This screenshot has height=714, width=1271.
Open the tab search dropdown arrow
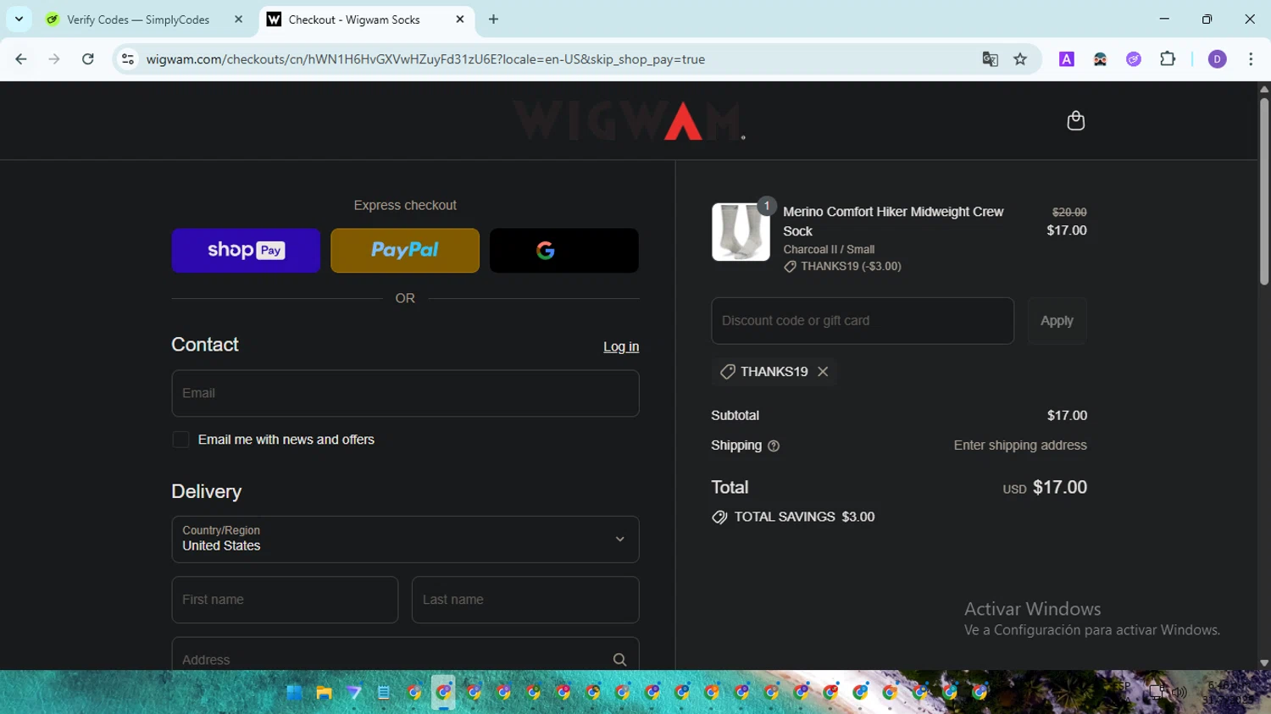[19, 19]
